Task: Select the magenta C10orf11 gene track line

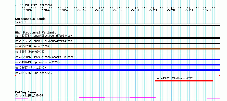Action: tap(117, 98)
